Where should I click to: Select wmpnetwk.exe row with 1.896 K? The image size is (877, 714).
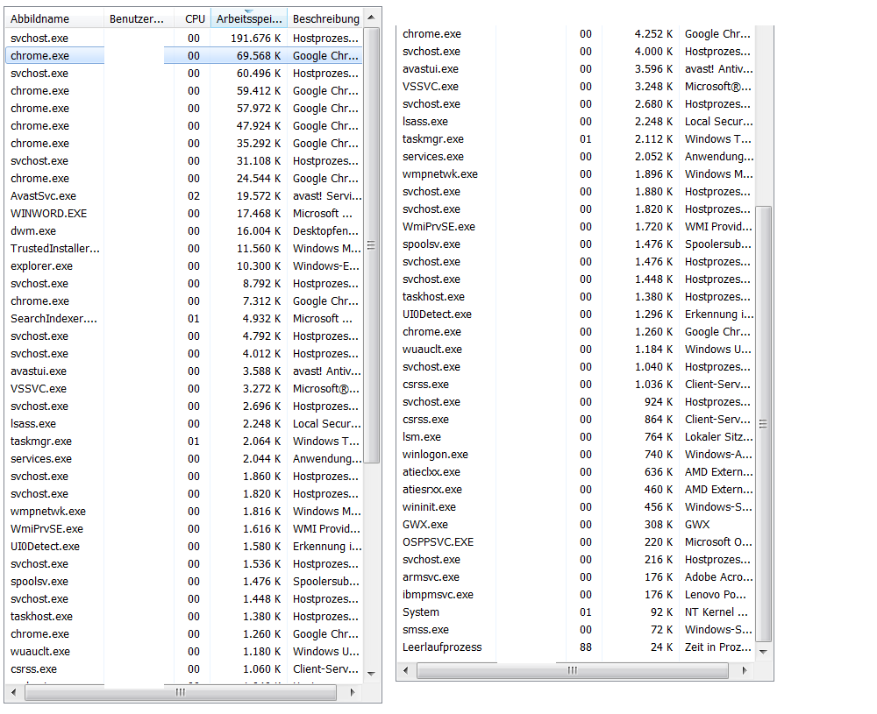(576, 173)
